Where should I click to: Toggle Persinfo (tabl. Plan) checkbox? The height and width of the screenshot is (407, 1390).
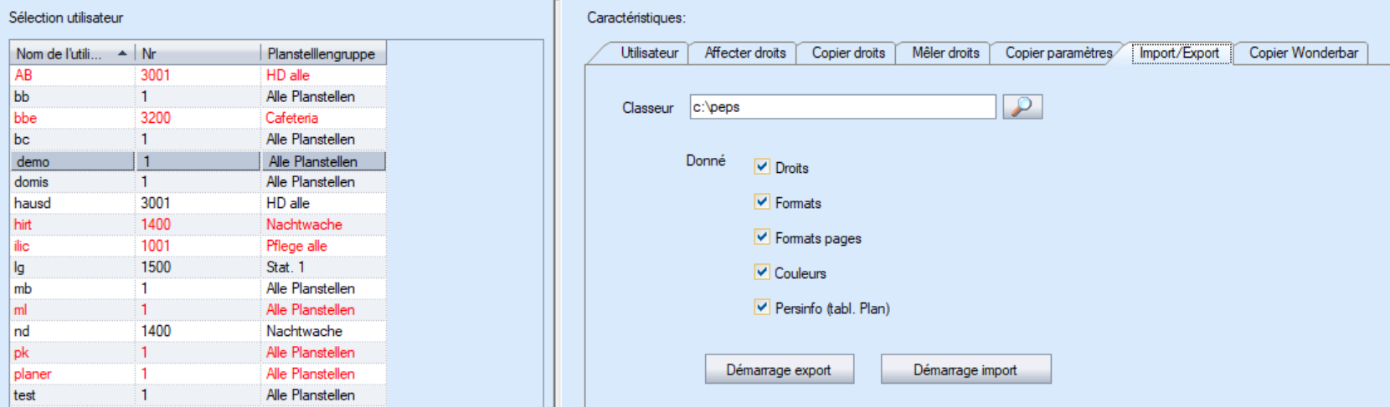coord(762,308)
